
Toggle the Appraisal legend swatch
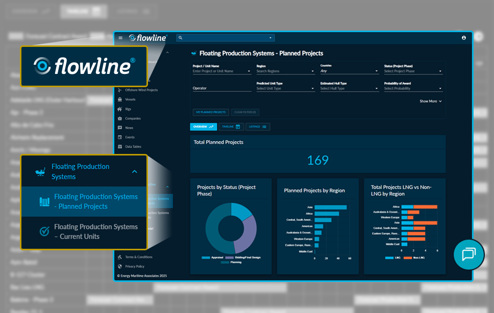point(206,257)
